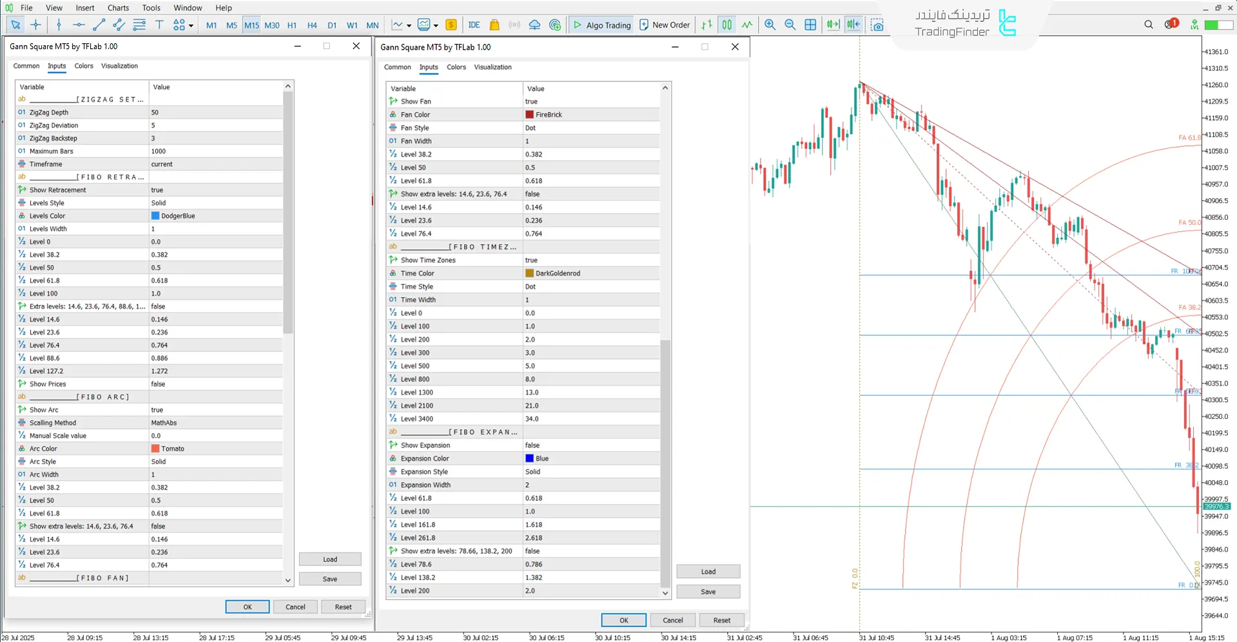Viewport: 1237px width, 642px height.
Task: Open the line chart type dropdown
Action: coord(409,24)
